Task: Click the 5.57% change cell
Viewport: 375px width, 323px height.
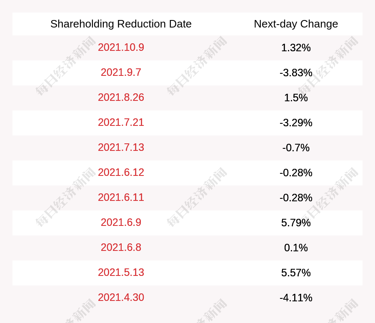Action: coord(296,273)
